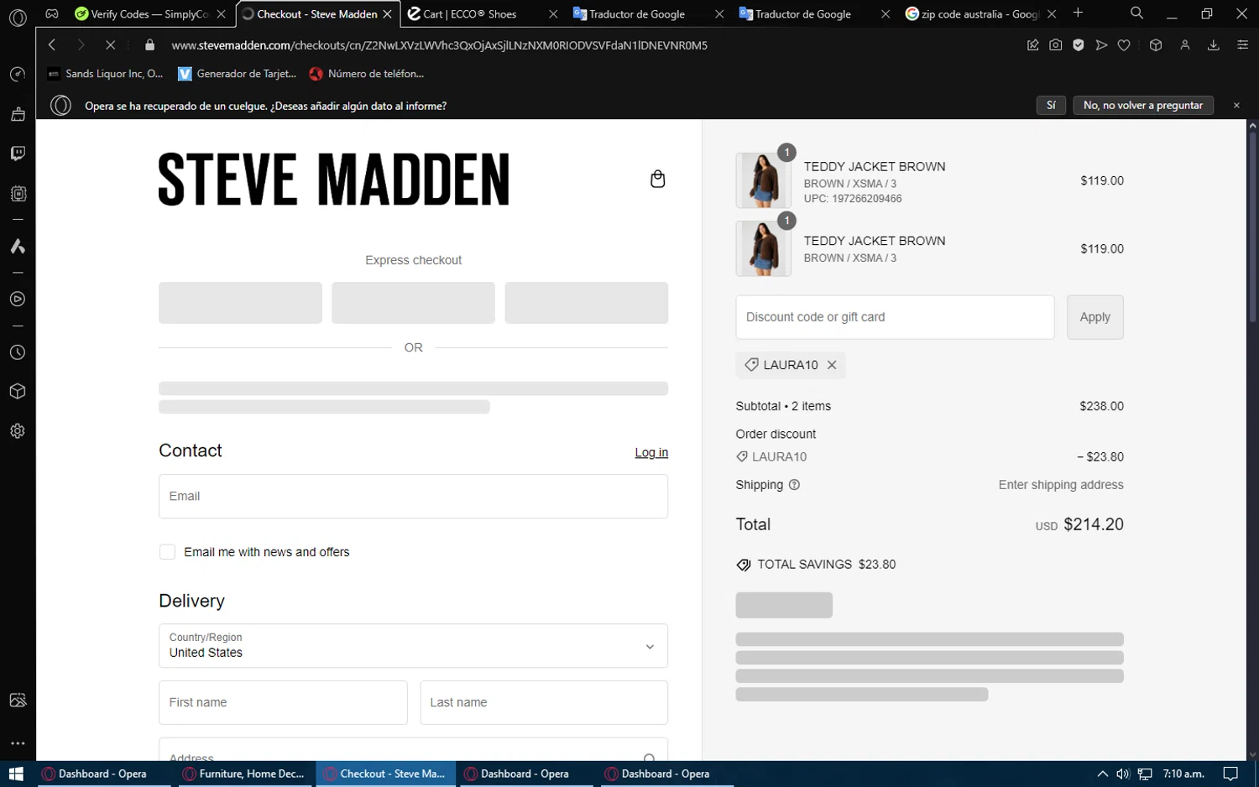Open Windows notification center icon
The image size is (1259, 787).
pyautogui.click(x=1230, y=774)
